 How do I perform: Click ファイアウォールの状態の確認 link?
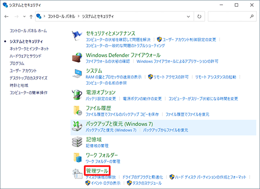point(108,61)
